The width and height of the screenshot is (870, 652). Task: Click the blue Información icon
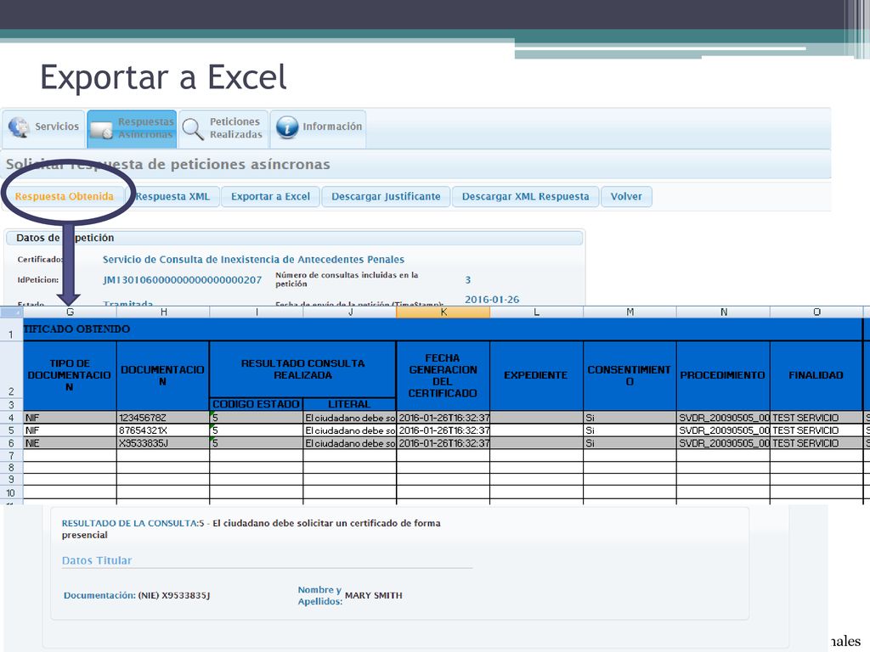pos(287,127)
